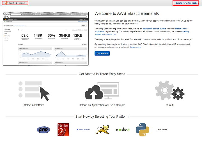Click Start Now by Selecting Your Platform heading

click(102, 117)
